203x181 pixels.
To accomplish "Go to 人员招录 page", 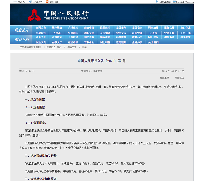I will click(x=105, y=33).
